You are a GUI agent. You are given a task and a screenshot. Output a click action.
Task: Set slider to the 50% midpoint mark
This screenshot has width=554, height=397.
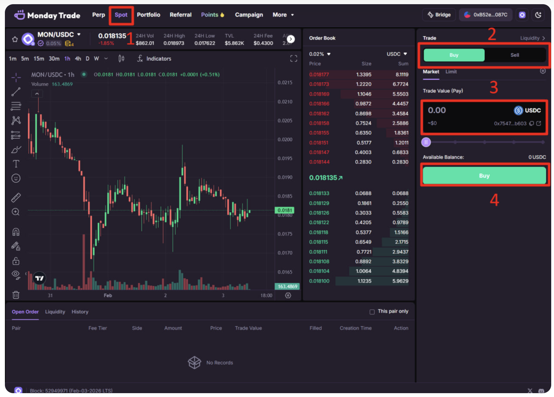click(484, 142)
